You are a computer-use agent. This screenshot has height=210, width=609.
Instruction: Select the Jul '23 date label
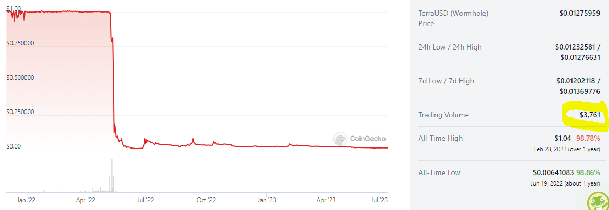[379, 199]
